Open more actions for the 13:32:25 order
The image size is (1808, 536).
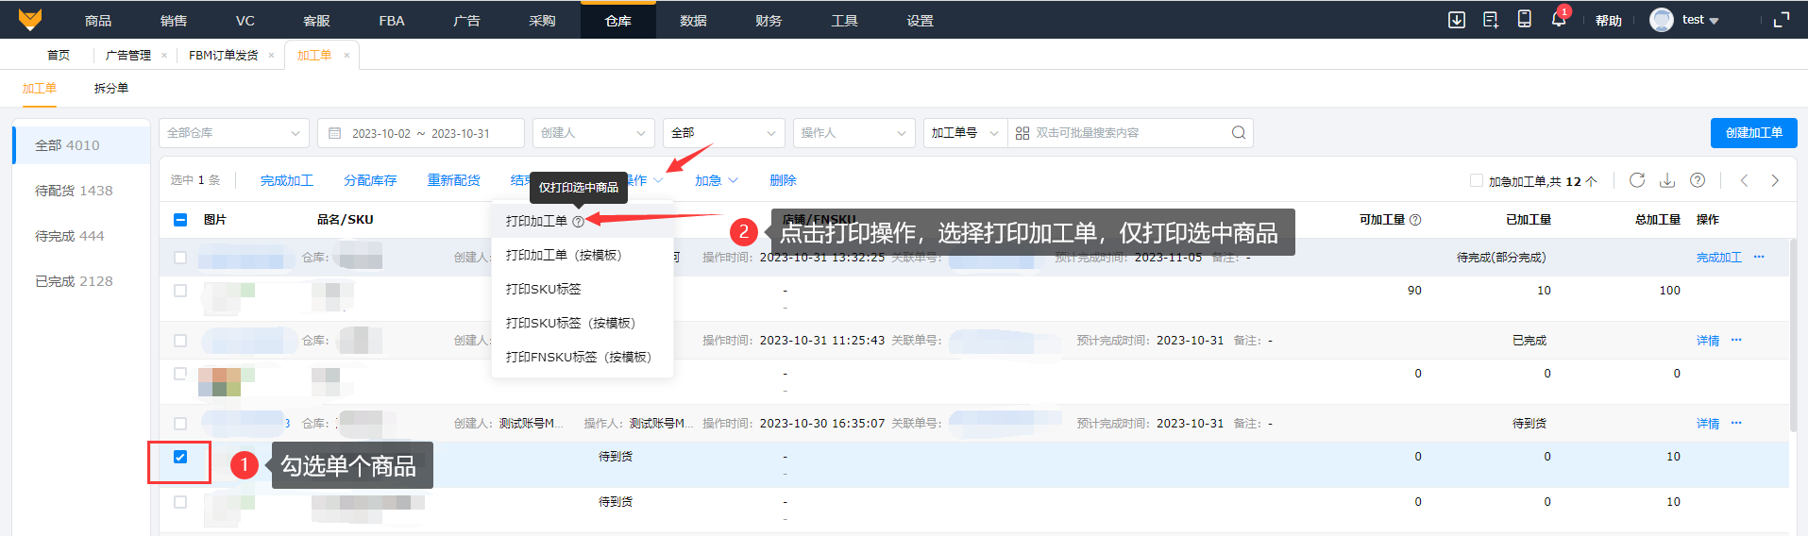tap(1759, 257)
